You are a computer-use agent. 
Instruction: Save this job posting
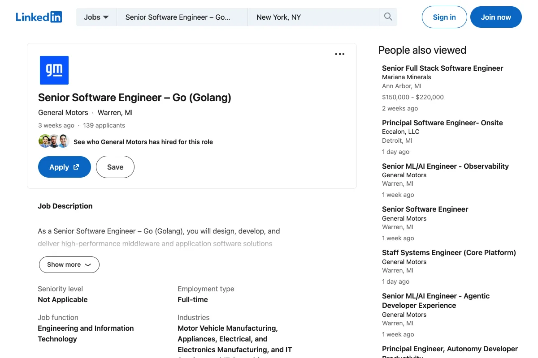pyautogui.click(x=115, y=167)
